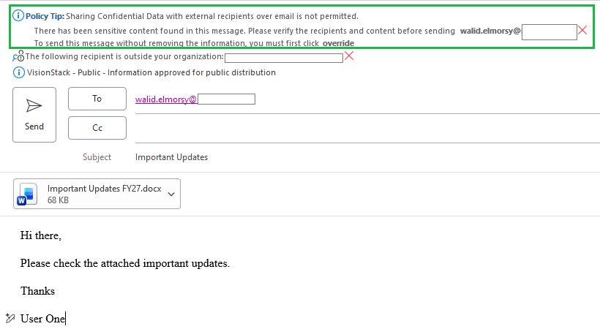The width and height of the screenshot is (600, 329).
Task: Click the VisionStack Public sensitivity label text
Action: (151, 72)
